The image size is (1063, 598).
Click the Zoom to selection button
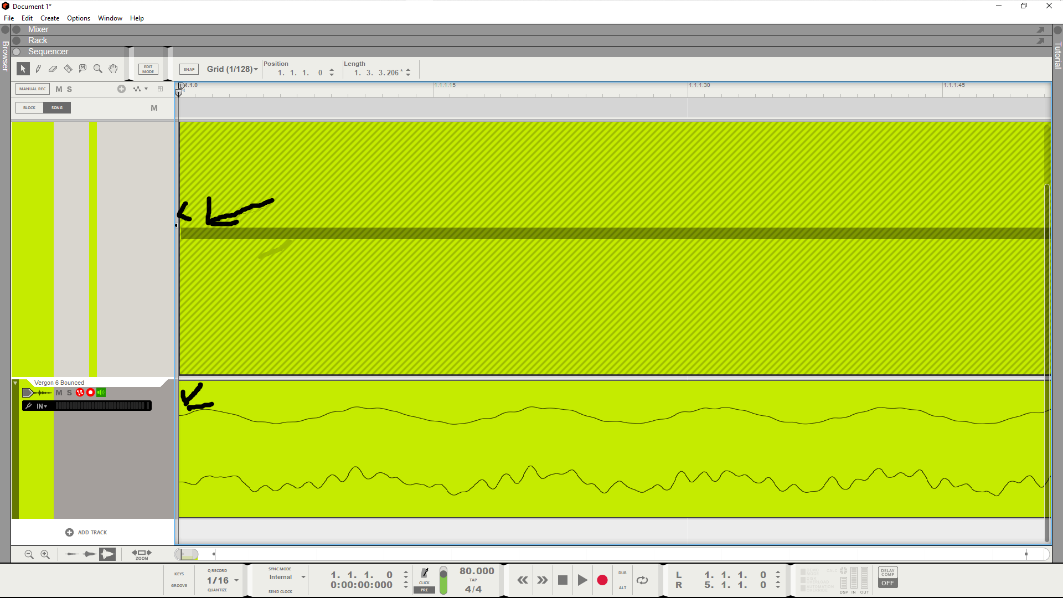click(142, 554)
